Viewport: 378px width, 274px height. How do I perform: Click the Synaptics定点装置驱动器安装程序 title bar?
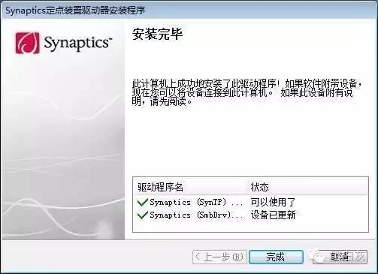189,11
